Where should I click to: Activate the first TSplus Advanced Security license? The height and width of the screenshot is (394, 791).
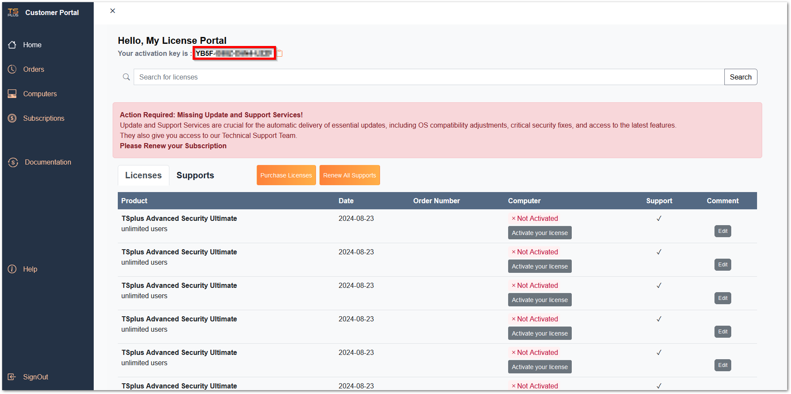(x=540, y=232)
